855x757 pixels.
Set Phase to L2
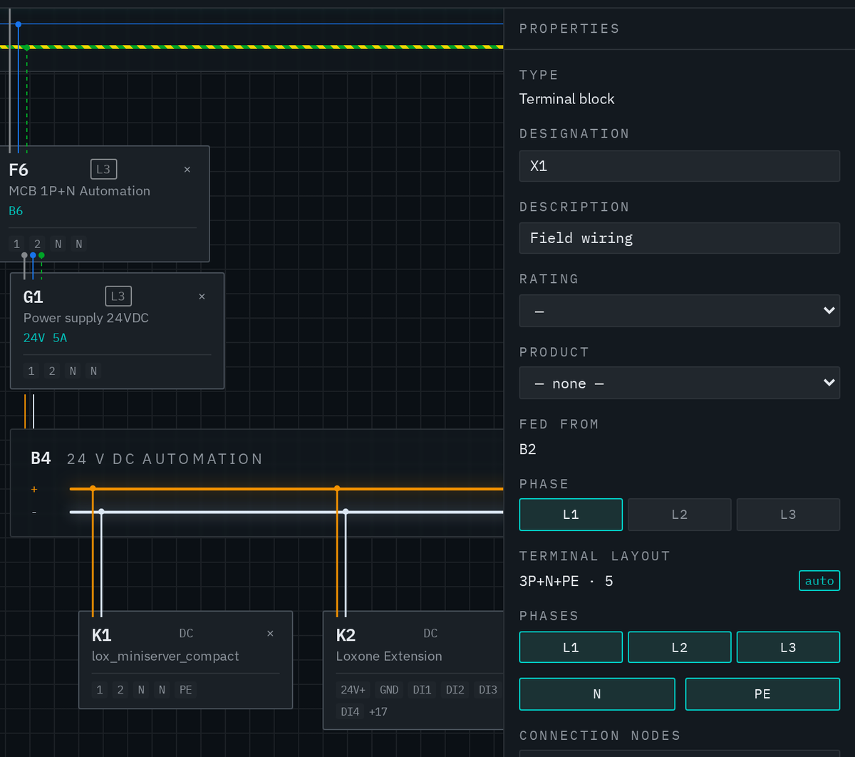point(680,515)
